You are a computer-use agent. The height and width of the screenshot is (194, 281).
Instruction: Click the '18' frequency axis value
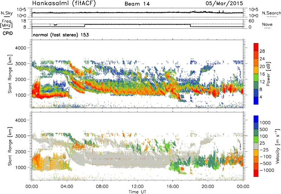24,21
